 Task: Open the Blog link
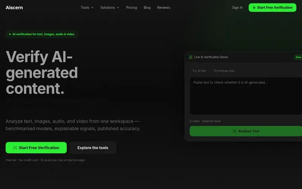(x=147, y=8)
